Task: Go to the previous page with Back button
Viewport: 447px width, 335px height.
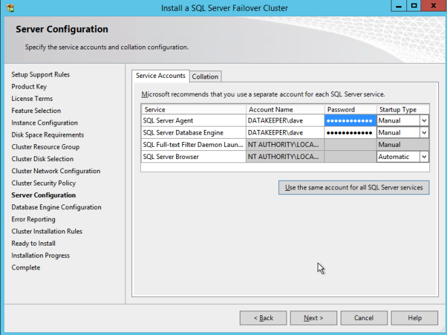Action: [263, 318]
